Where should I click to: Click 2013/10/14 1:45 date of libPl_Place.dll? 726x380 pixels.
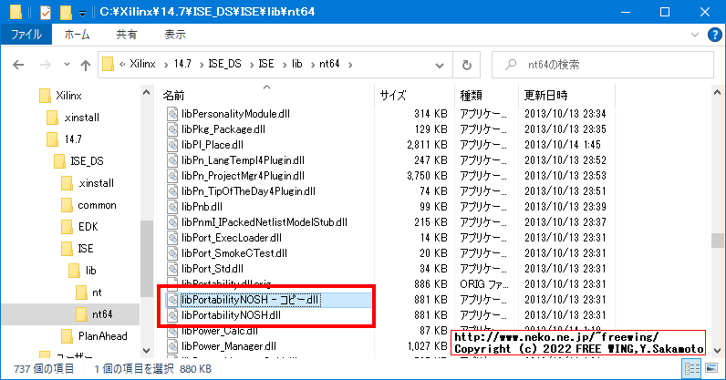[563, 145]
